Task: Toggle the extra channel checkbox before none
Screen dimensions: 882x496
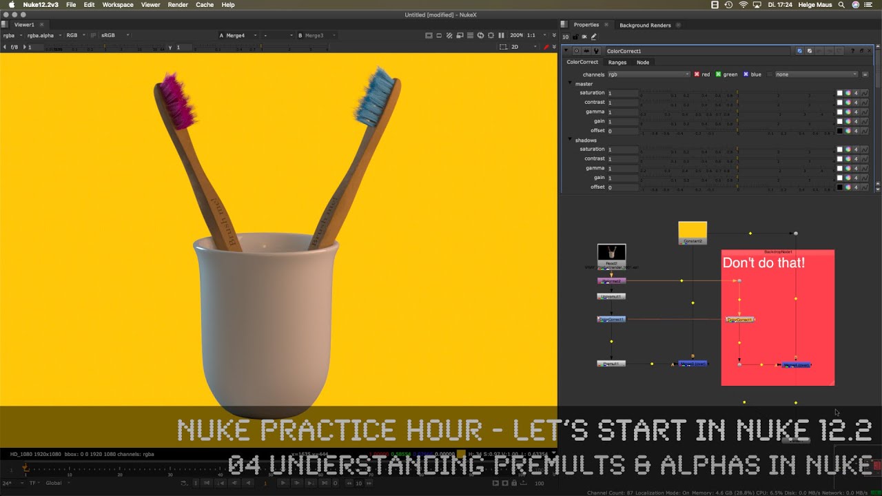Action: pyautogui.click(x=770, y=74)
